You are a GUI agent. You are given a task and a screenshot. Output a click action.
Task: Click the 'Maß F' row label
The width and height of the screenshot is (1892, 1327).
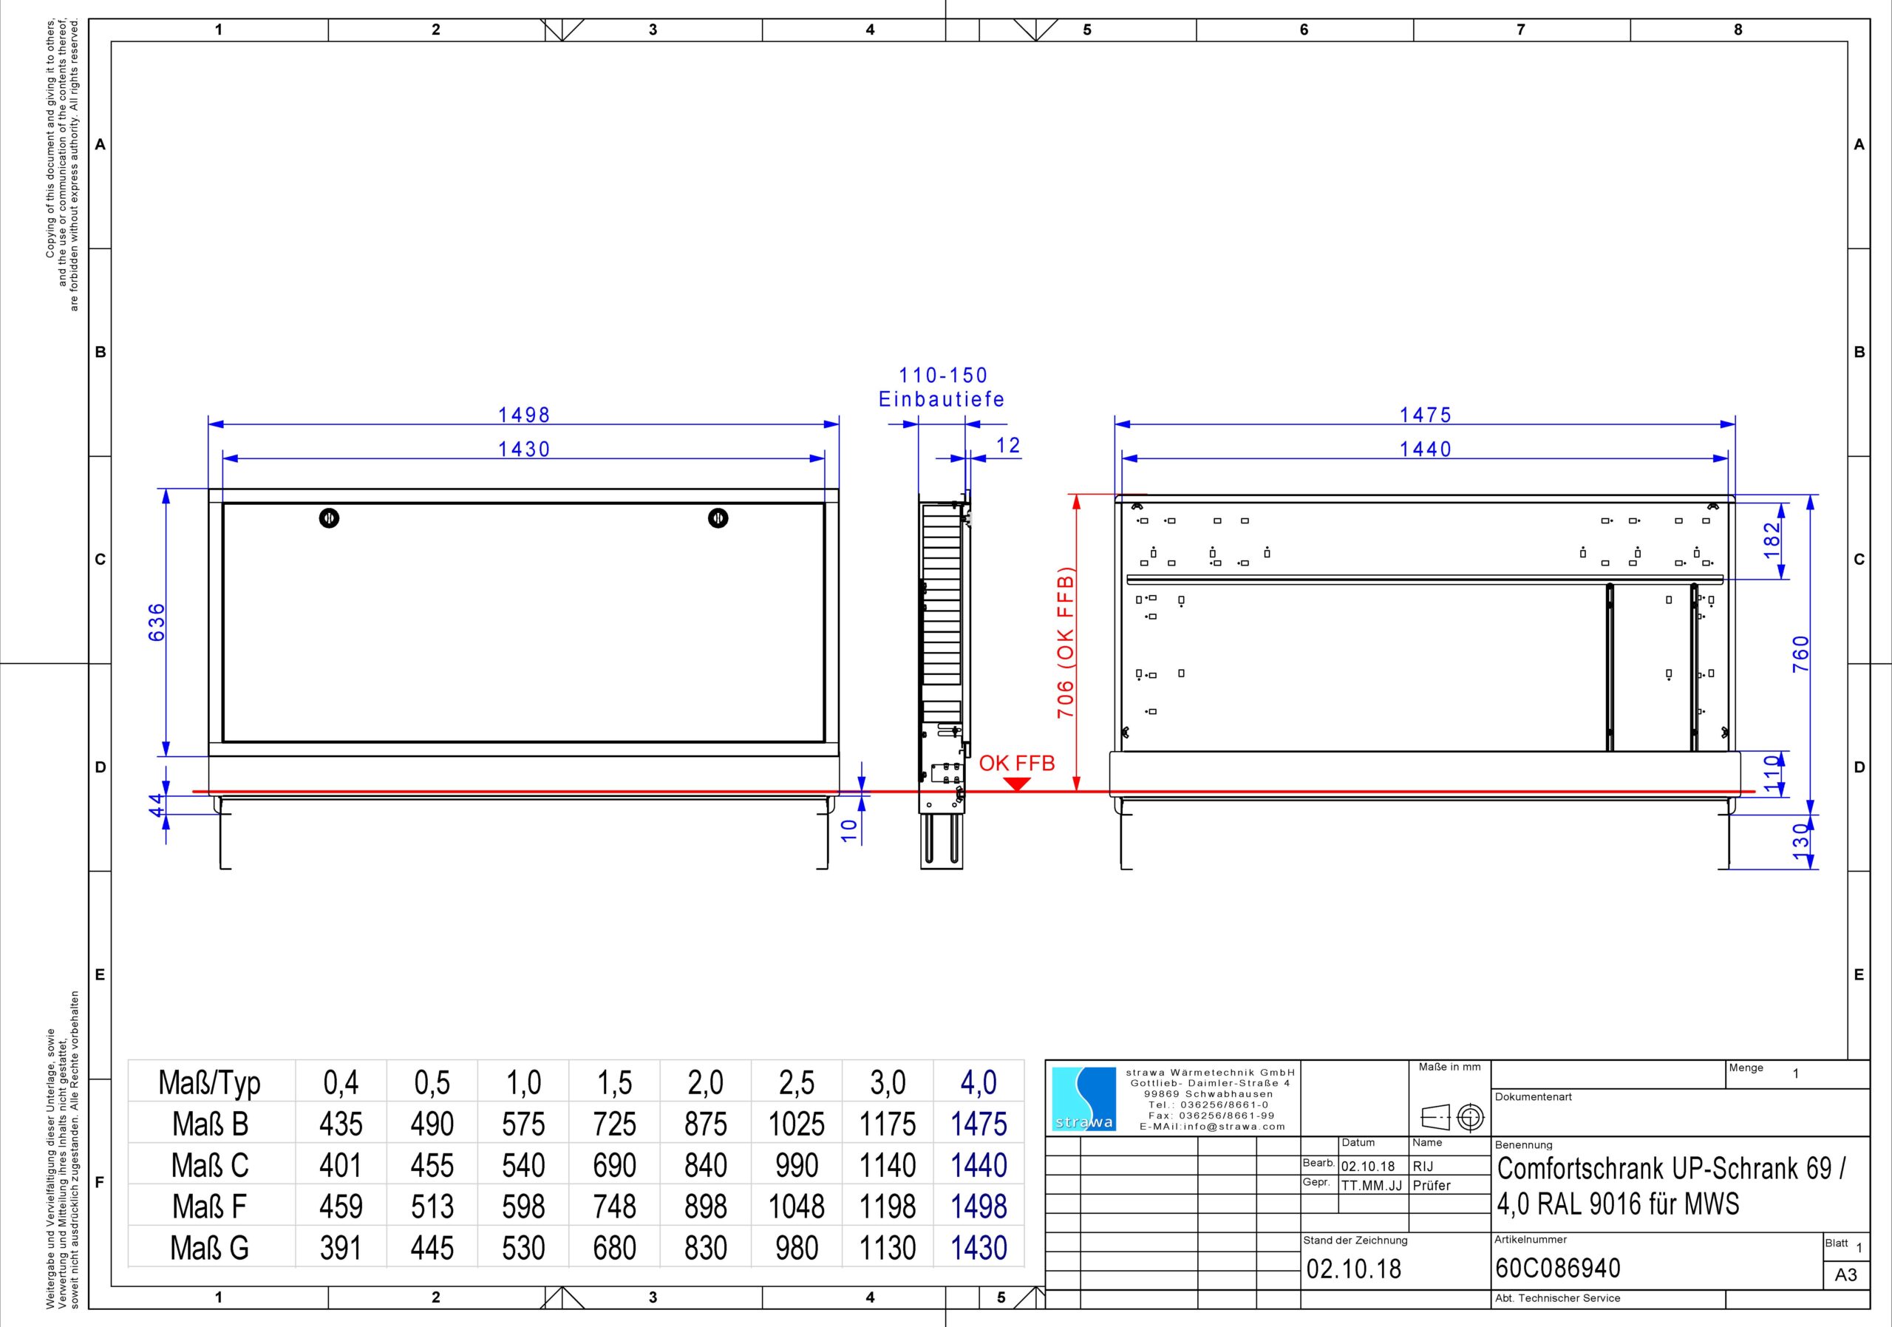pos(209,1206)
